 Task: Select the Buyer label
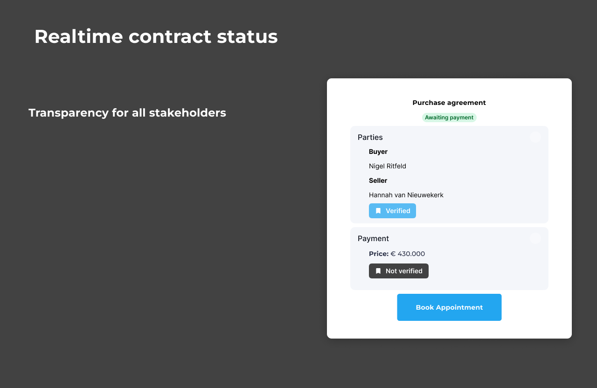pos(378,152)
